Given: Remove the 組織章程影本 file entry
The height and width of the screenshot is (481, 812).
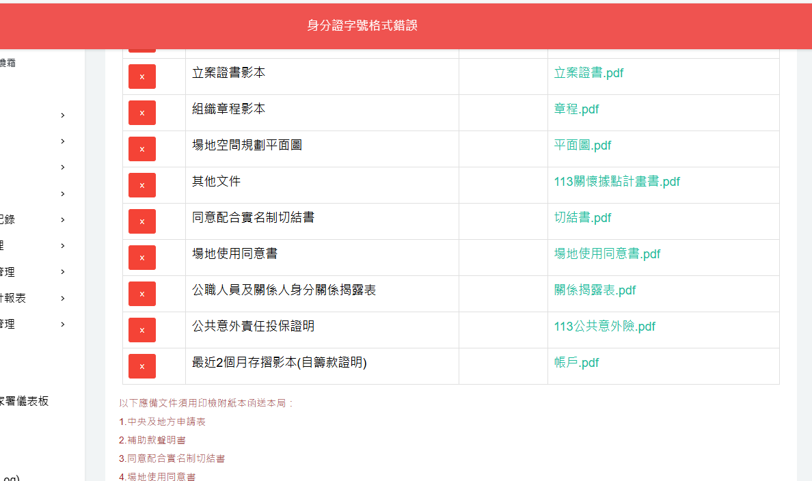Looking at the screenshot, I should (141, 113).
